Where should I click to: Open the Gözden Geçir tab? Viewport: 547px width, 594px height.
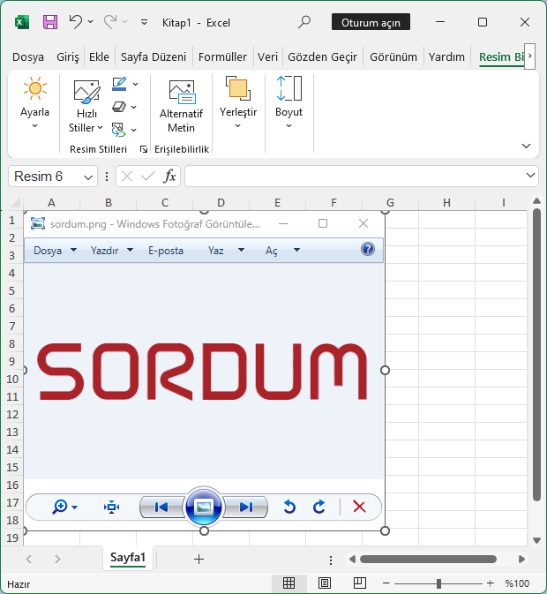click(x=323, y=56)
